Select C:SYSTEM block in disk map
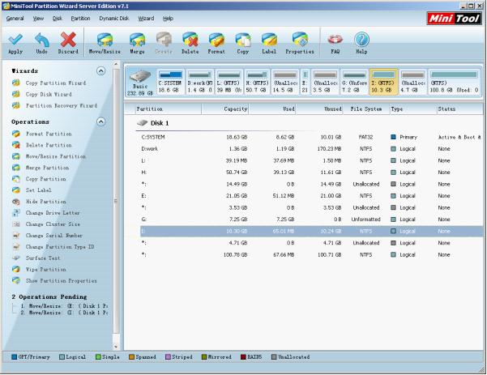Viewport: 487px width, 375px height. 170,82
